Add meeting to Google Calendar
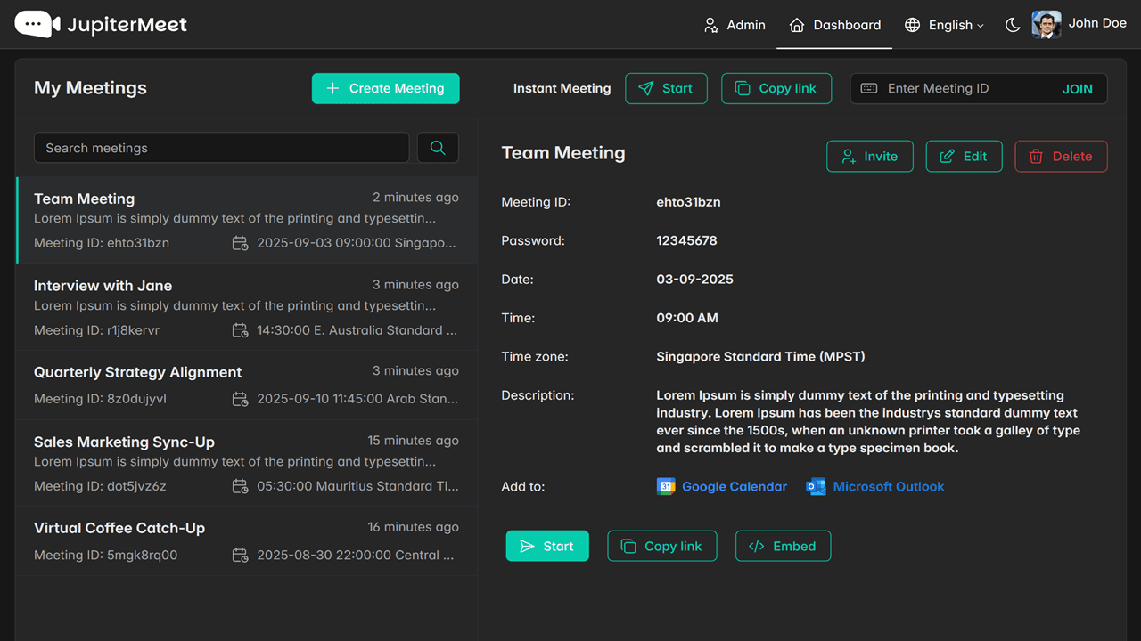This screenshot has width=1141, height=641. [722, 486]
